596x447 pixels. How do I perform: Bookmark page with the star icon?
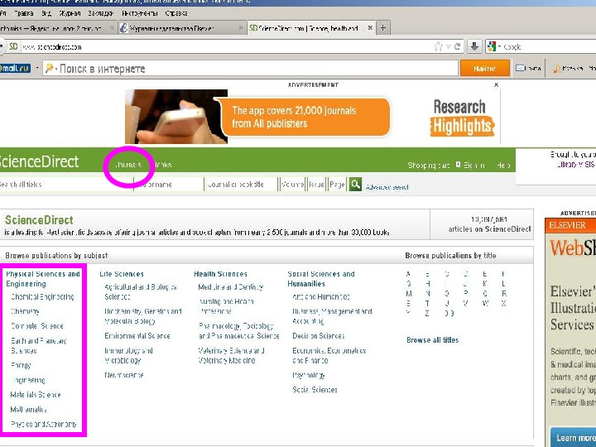[x=438, y=46]
